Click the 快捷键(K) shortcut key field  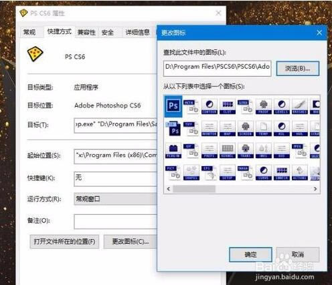(x=115, y=179)
